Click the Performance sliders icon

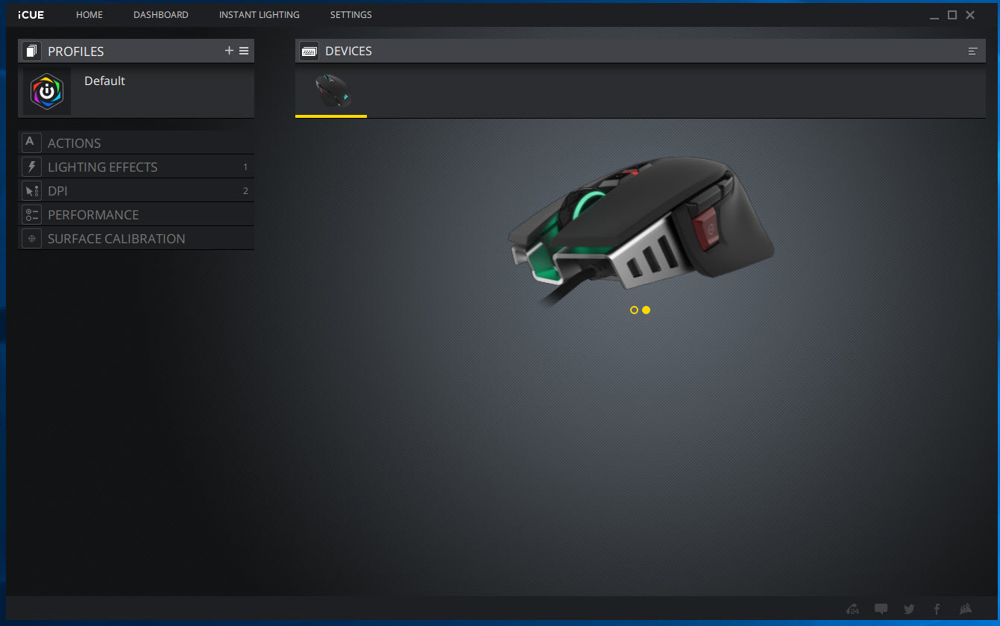coord(31,214)
